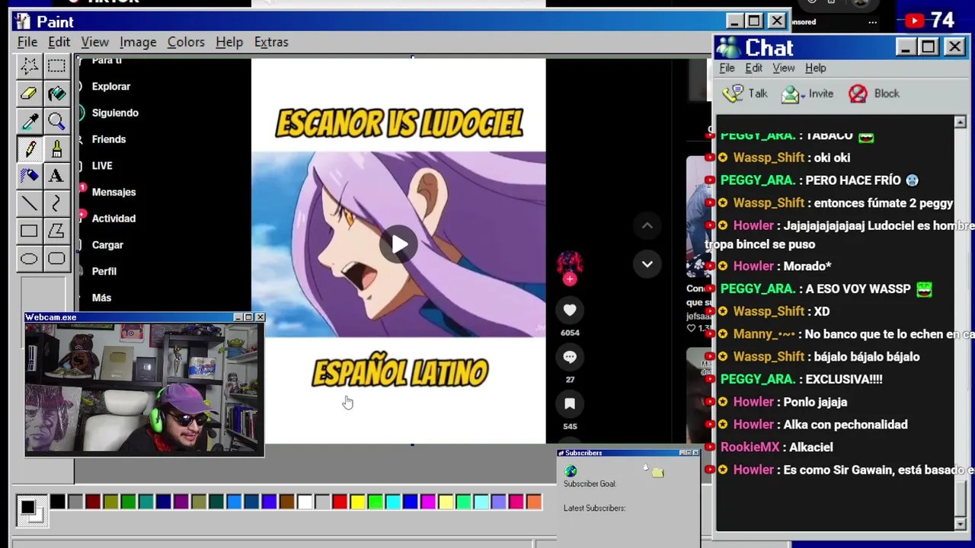Viewport: 975px width, 548px height.
Task: Open Actividad in the TikTok sidebar
Action: (113, 218)
